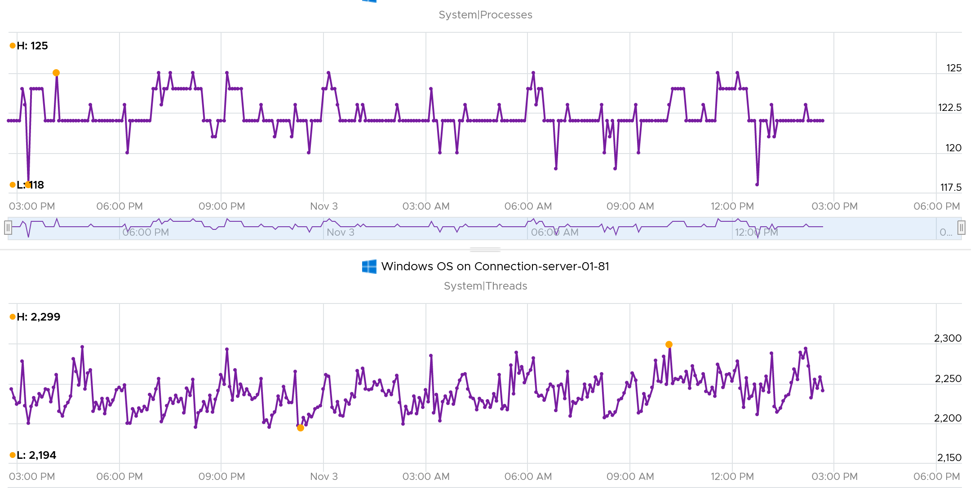Click the System|Threads chart subtitle
Viewport: 979px width, 488px height.
[x=485, y=286]
